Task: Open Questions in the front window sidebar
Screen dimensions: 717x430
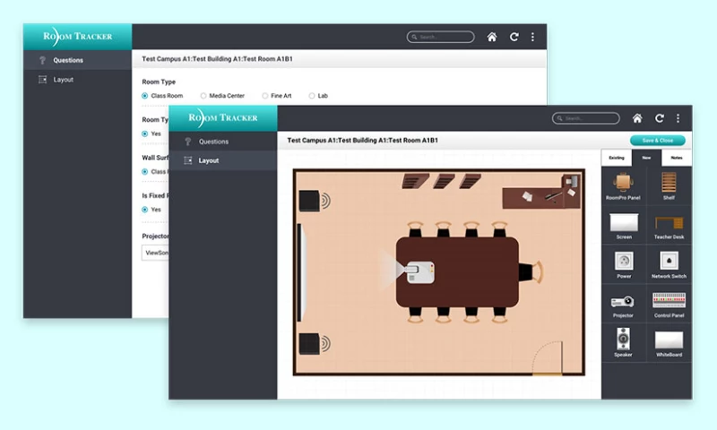Action: [x=213, y=142]
